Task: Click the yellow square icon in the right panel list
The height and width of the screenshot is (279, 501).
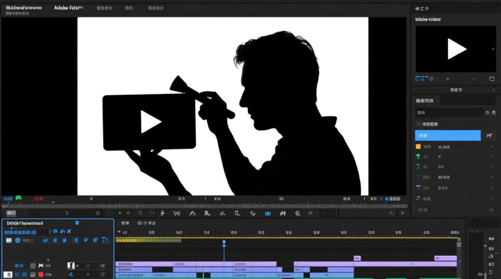Action: [x=418, y=147]
